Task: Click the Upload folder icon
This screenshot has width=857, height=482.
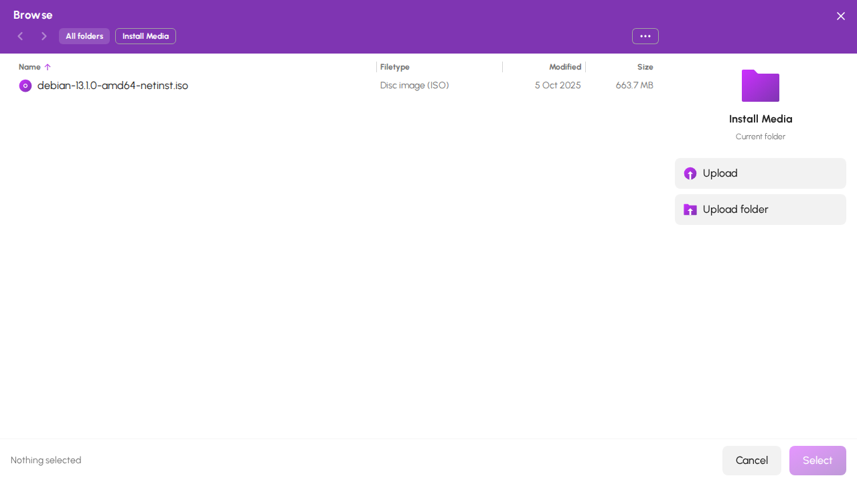Action: [x=690, y=210]
